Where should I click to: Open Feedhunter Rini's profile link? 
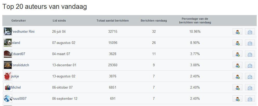click(x=23, y=32)
